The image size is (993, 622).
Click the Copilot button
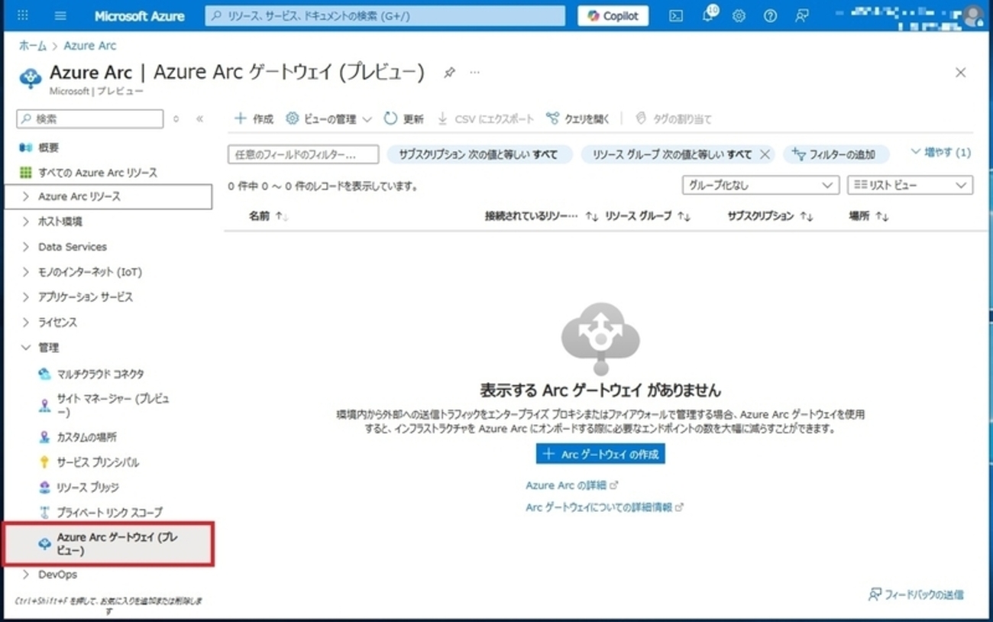[613, 16]
